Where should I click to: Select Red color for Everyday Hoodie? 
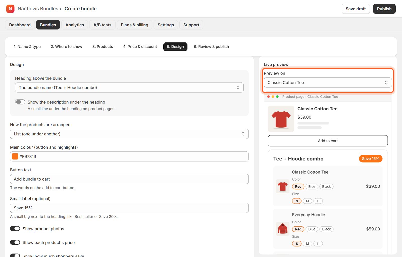click(298, 229)
